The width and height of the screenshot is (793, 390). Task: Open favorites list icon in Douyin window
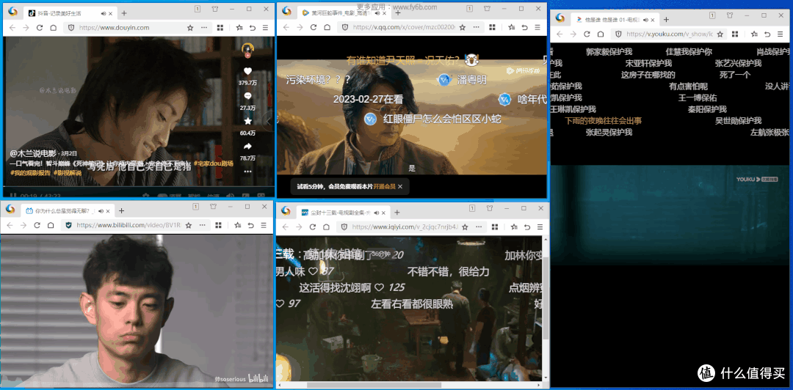pyautogui.click(x=239, y=28)
